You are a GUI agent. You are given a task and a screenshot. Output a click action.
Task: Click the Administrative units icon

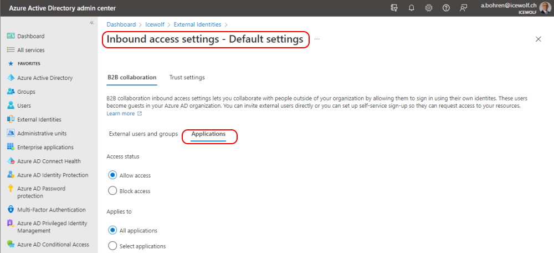tap(11, 133)
